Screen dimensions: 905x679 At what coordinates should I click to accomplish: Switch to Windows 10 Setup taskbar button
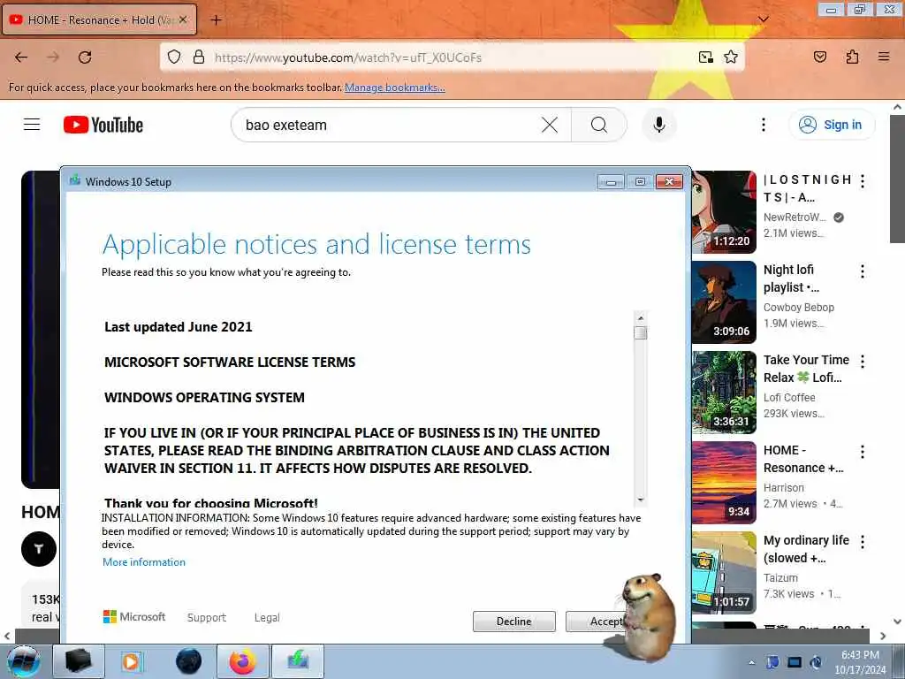coord(298,661)
